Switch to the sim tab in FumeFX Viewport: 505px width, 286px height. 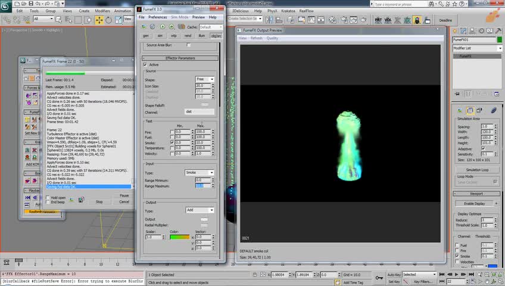pos(160,36)
